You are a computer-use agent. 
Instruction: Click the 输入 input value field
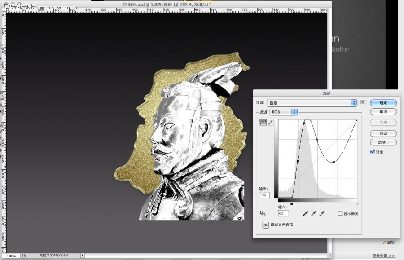tap(283, 213)
